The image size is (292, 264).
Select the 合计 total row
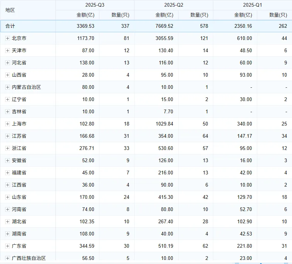pyautogui.click(x=10, y=26)
